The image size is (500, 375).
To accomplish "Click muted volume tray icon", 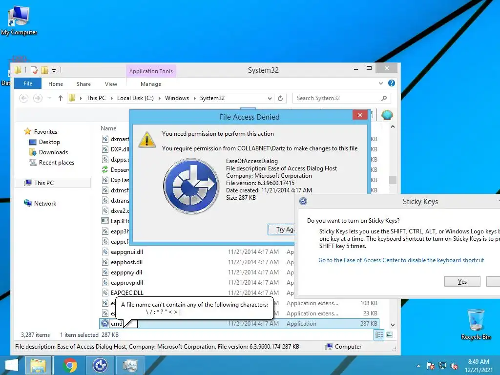I will tap(454, 366).
